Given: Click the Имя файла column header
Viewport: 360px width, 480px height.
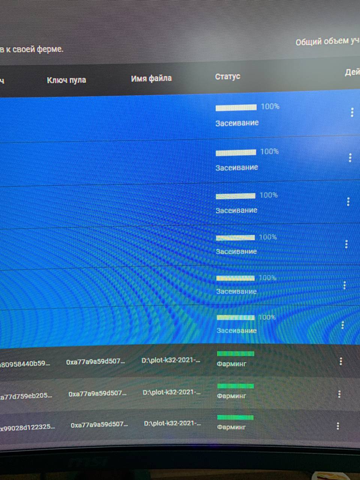Looking at the screenshot, I should (151, 78).
